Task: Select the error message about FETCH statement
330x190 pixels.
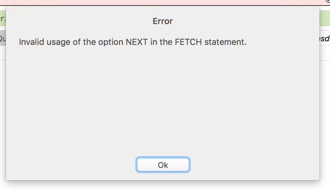Action: [x=133, y=42]
